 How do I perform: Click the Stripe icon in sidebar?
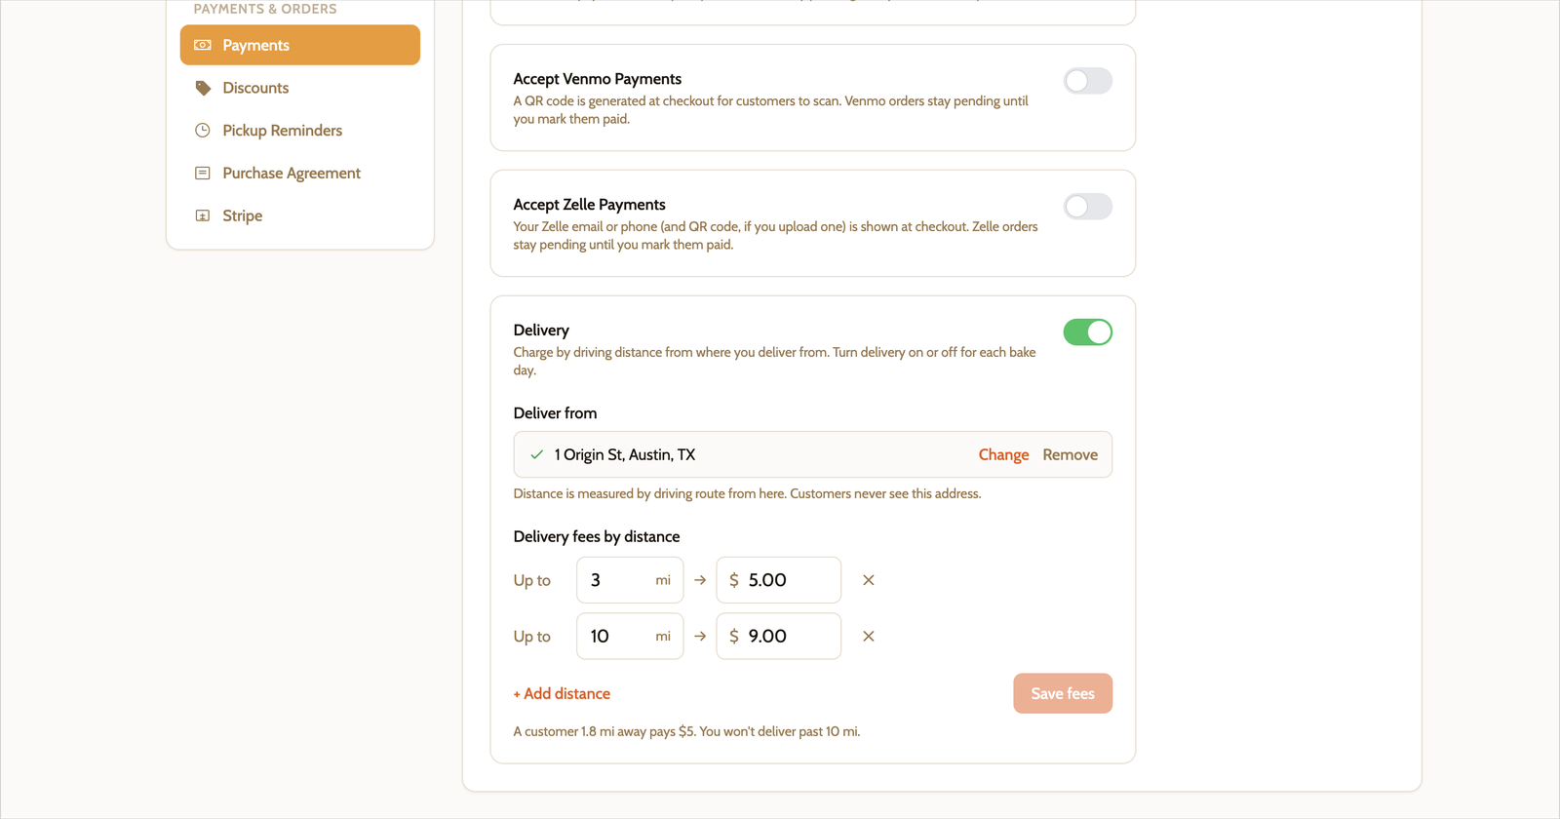203,215
